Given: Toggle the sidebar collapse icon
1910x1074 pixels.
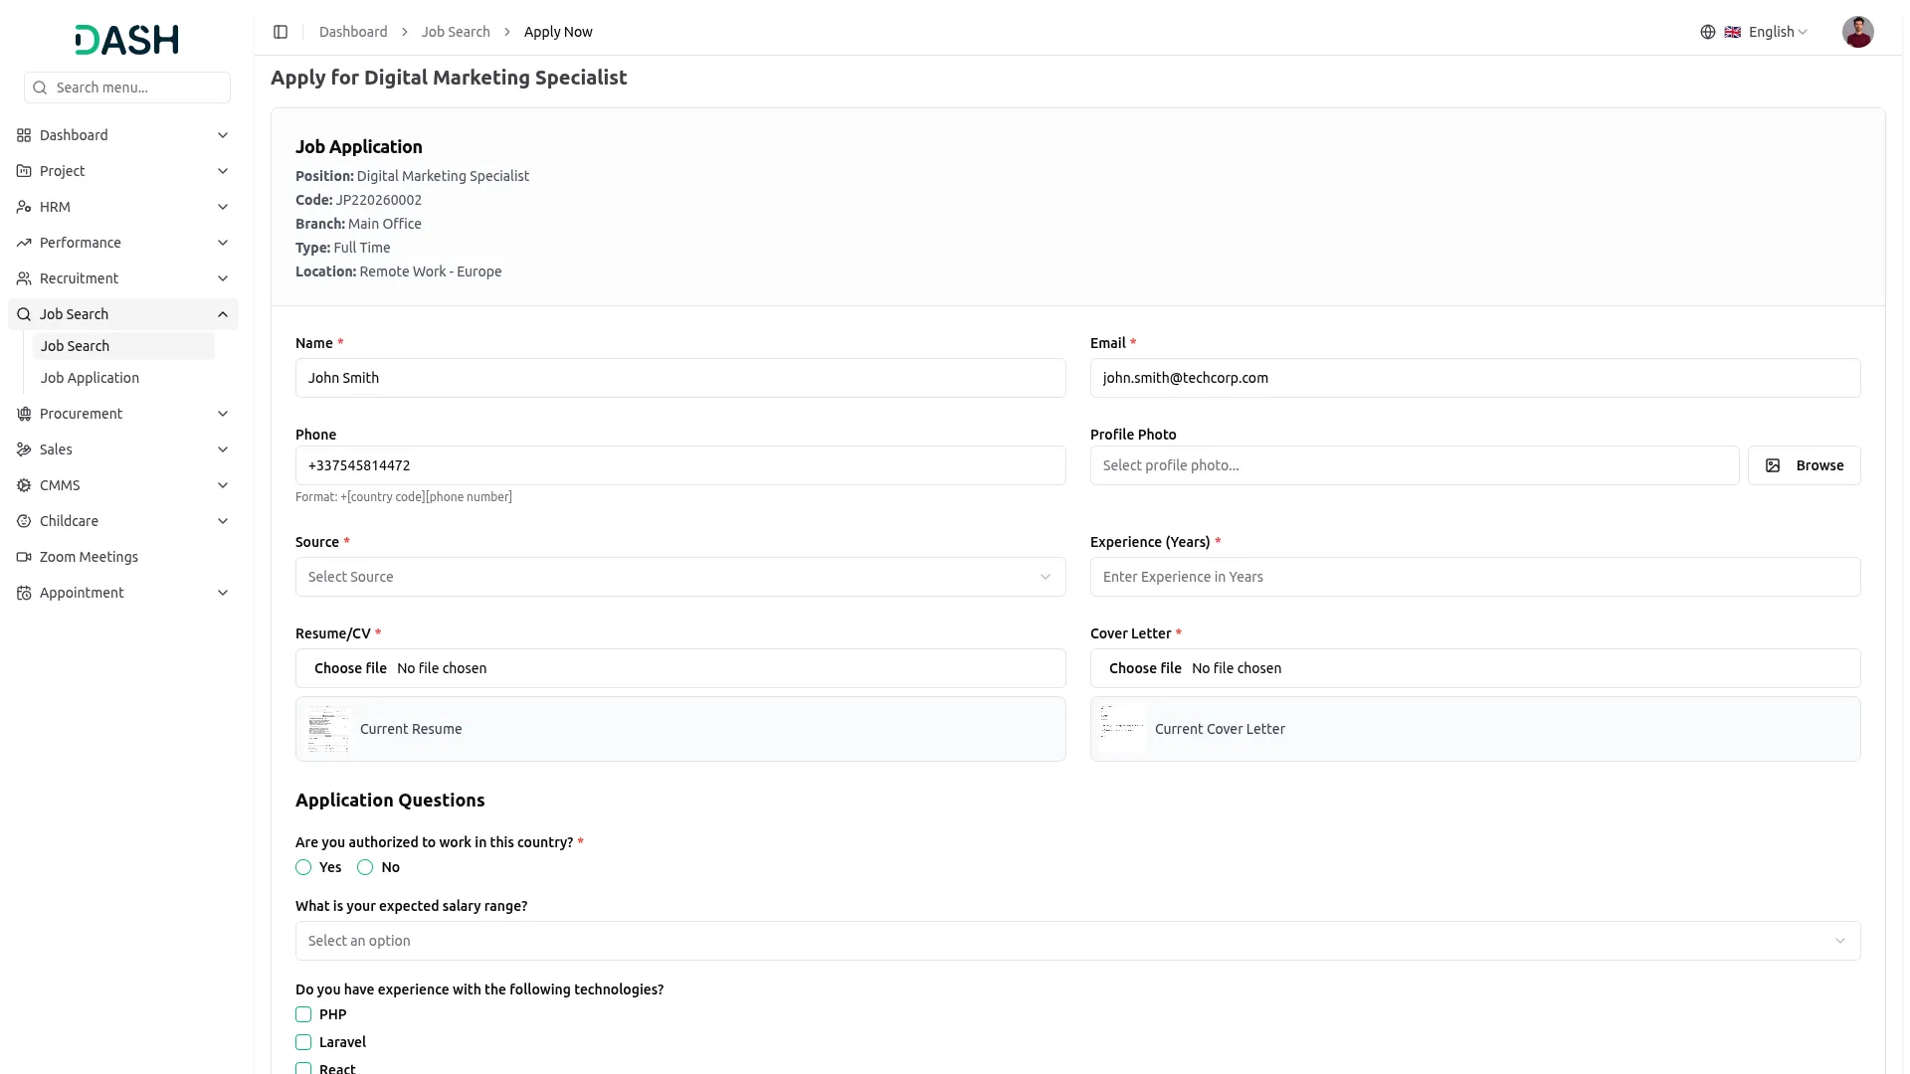Looking at the screenshot, I should pyautogui.click(x=281, y=32).
